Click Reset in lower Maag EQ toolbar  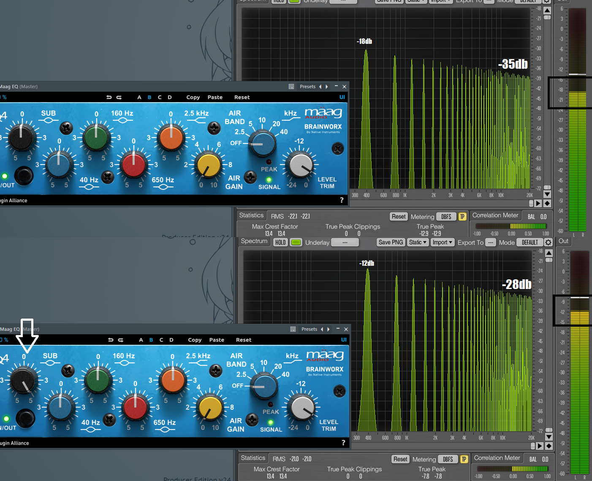click(244, 340)
